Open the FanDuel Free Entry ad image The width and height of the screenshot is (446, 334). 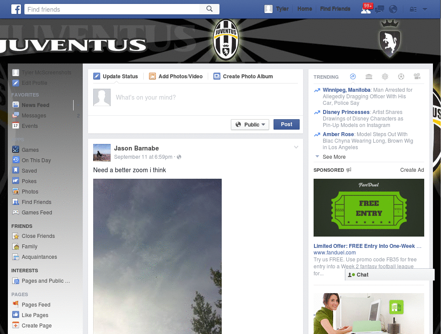[x=368, y=207]
